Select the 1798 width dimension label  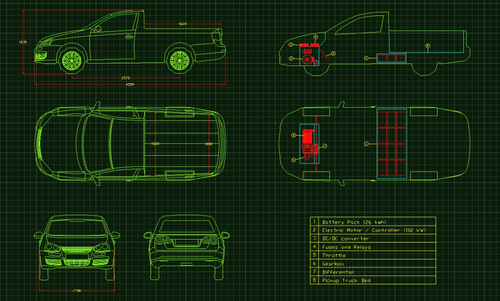tap(77, 291)
